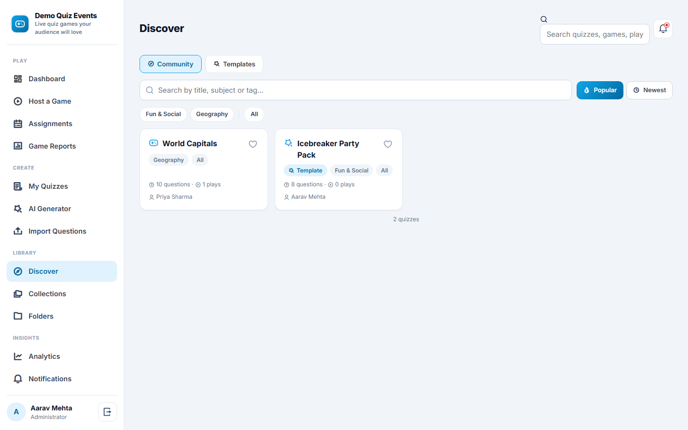Open Import Questions page
688x430 pixels.
click(62, 231)
